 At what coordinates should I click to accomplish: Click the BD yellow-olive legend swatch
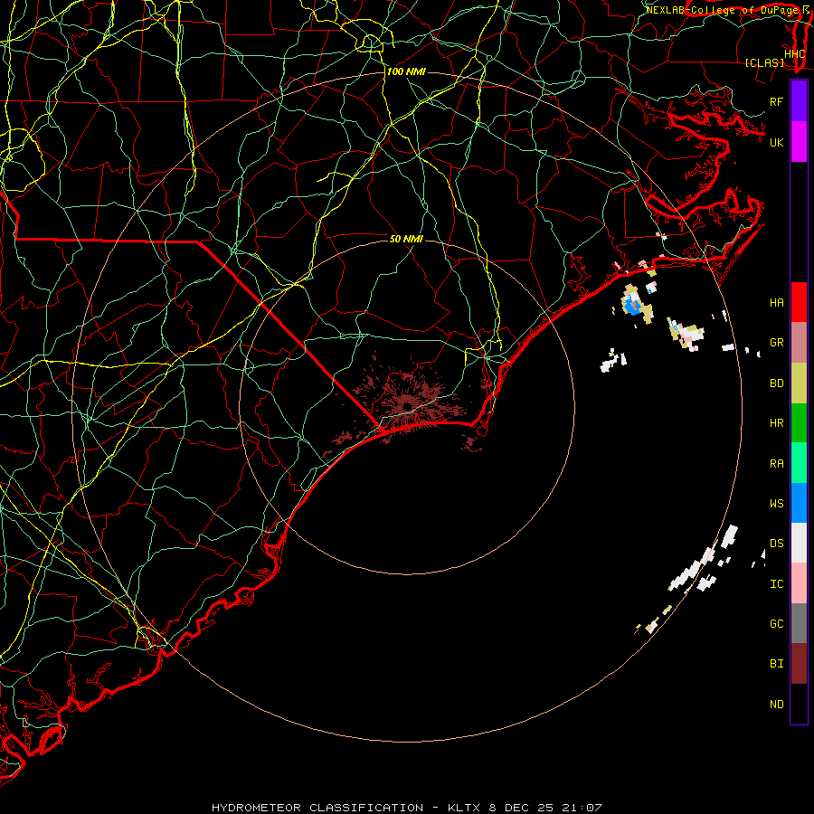point(799,383)
